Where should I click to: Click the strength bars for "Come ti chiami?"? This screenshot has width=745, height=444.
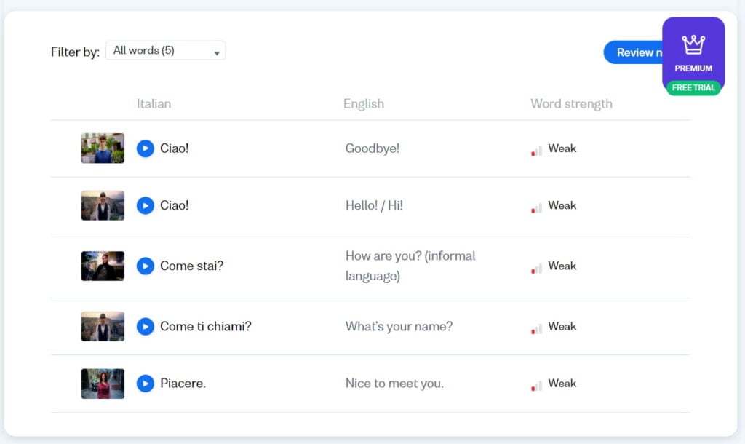coord(536,326)
